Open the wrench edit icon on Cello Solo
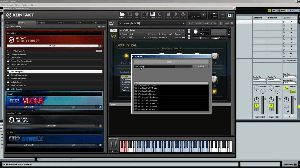The width and height of the screenshot is (300, 168). point(113,30)
